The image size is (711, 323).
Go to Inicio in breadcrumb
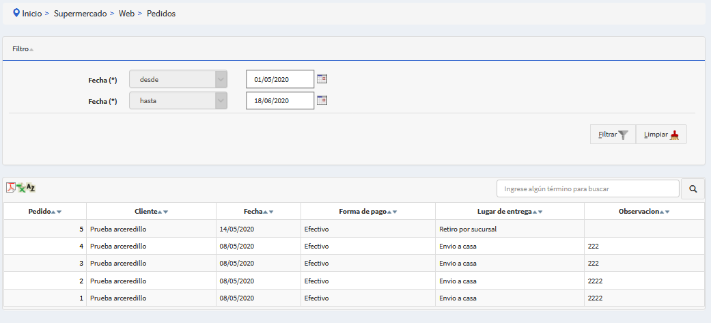(x=31, y=14)
